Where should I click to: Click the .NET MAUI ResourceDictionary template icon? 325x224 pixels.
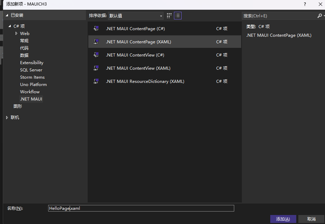coord(96,81)
